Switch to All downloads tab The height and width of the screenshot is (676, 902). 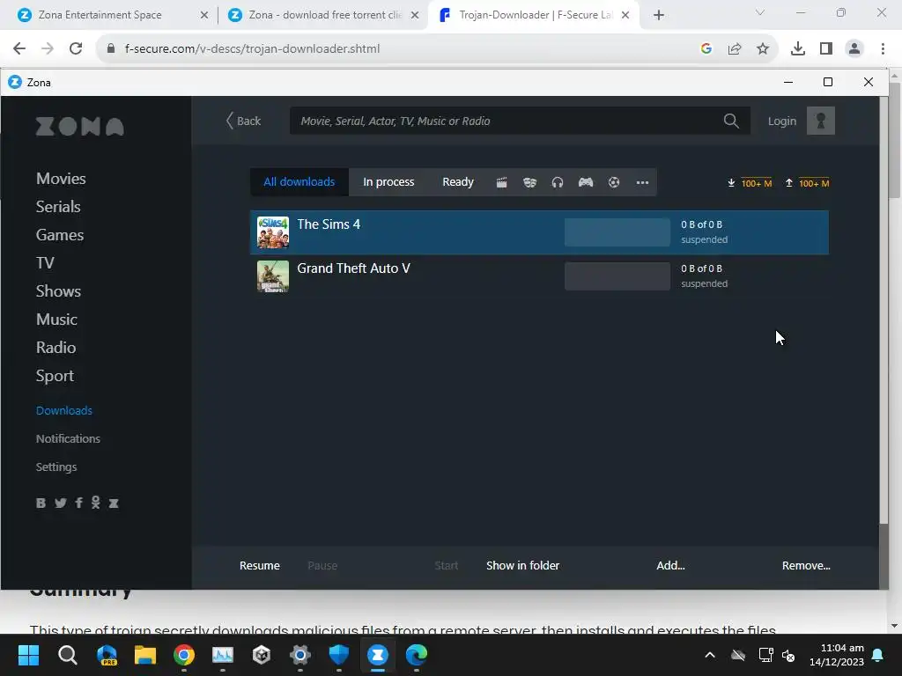click(299, 182)
